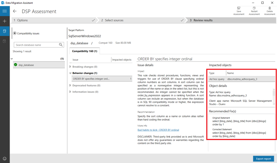Click the Export report button
Screen dimensions: 277x163
point(263,159)
